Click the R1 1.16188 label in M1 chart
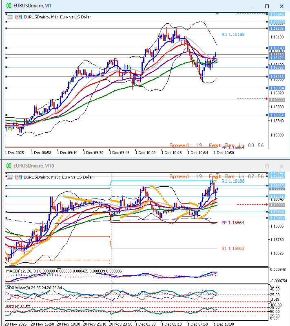 pyautogui.click(x=233, y=35)
